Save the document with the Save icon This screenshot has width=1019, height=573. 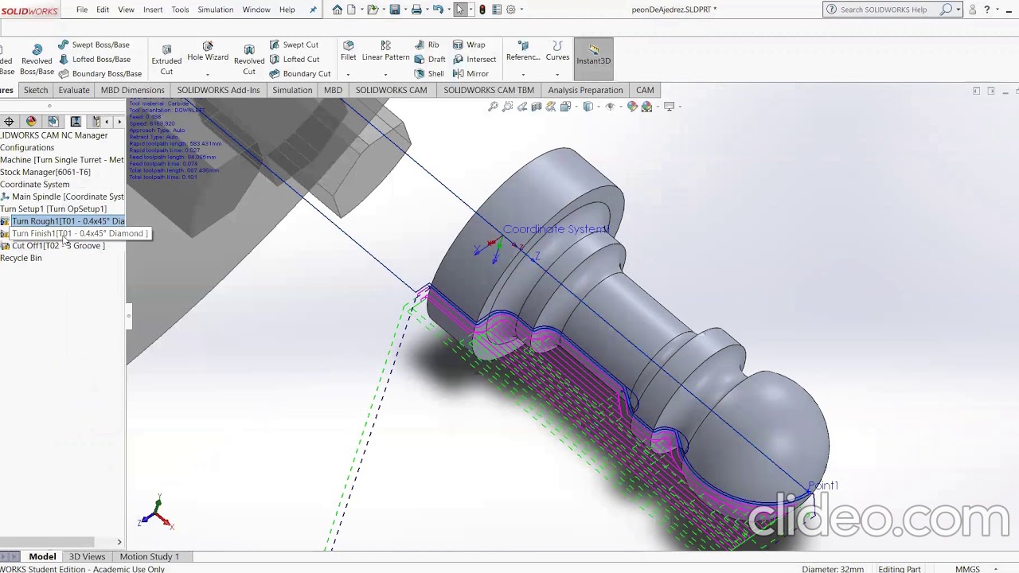click(x=395, y=10)
